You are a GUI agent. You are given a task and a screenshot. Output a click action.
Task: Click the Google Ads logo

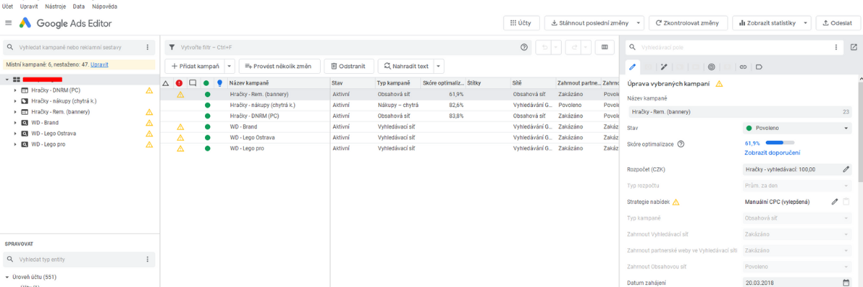point(25,23)
